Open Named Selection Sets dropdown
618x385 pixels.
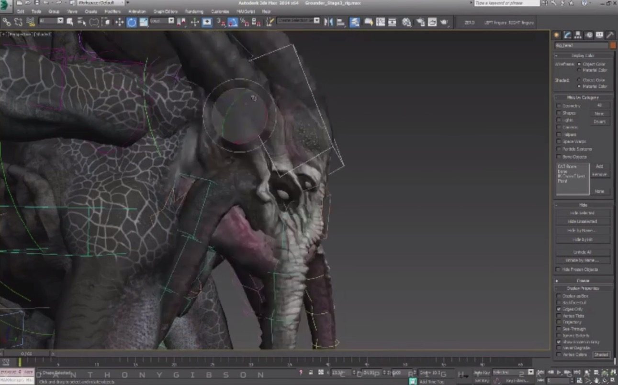[298, 21]
